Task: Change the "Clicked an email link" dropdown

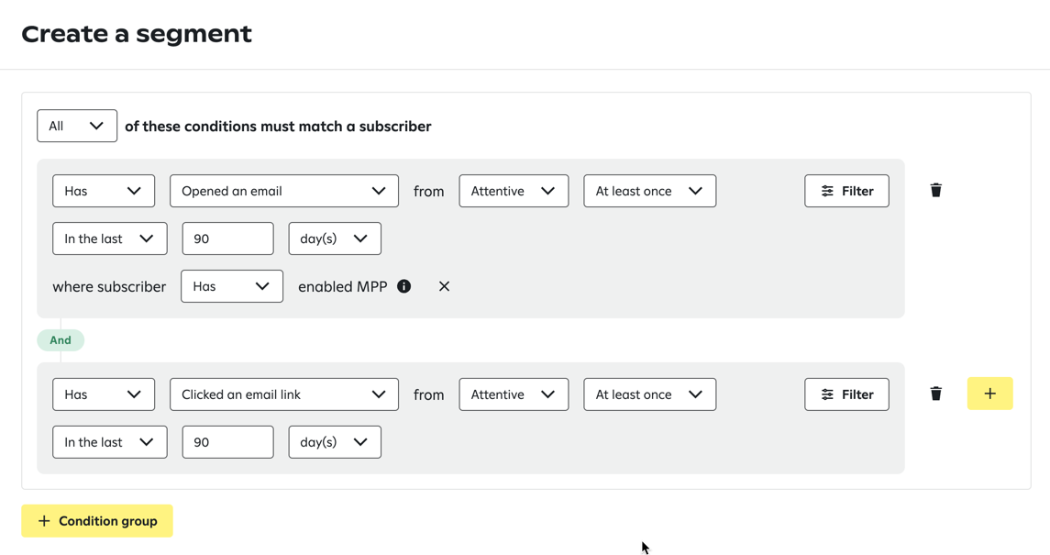Action: (283, 394)
